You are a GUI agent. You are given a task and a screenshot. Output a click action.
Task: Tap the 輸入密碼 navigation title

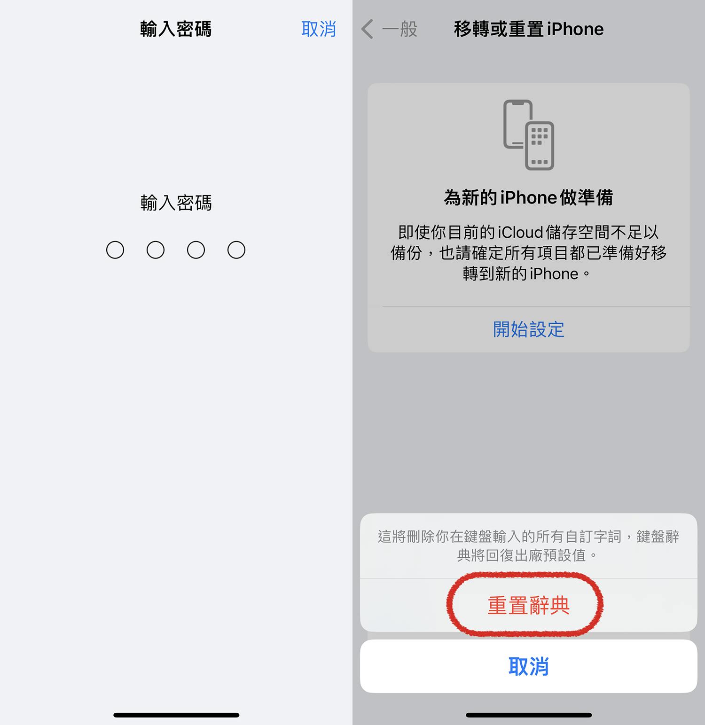click(176, 29)
